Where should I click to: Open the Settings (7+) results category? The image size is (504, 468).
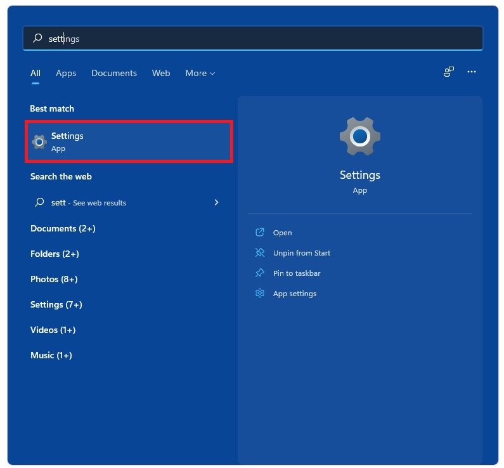56,304
